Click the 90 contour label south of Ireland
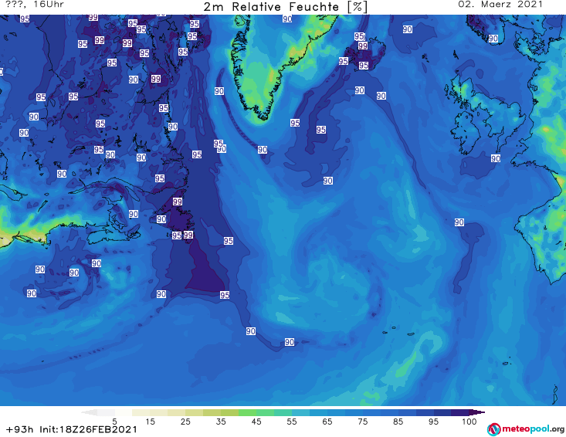The image size is (566, 437). [x=496, y=158]
